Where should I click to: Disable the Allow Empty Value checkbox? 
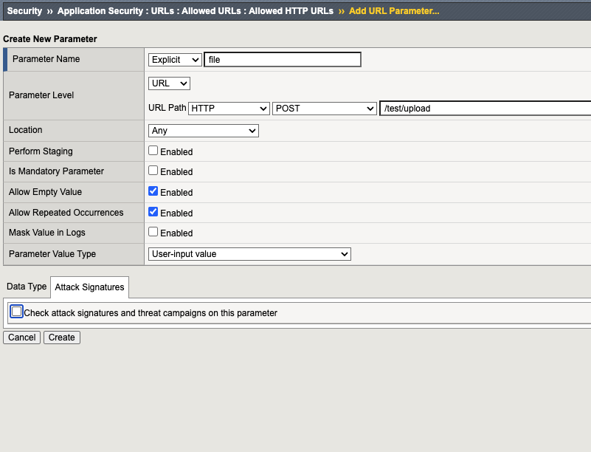pyautogui.click(x=153, y=191)
